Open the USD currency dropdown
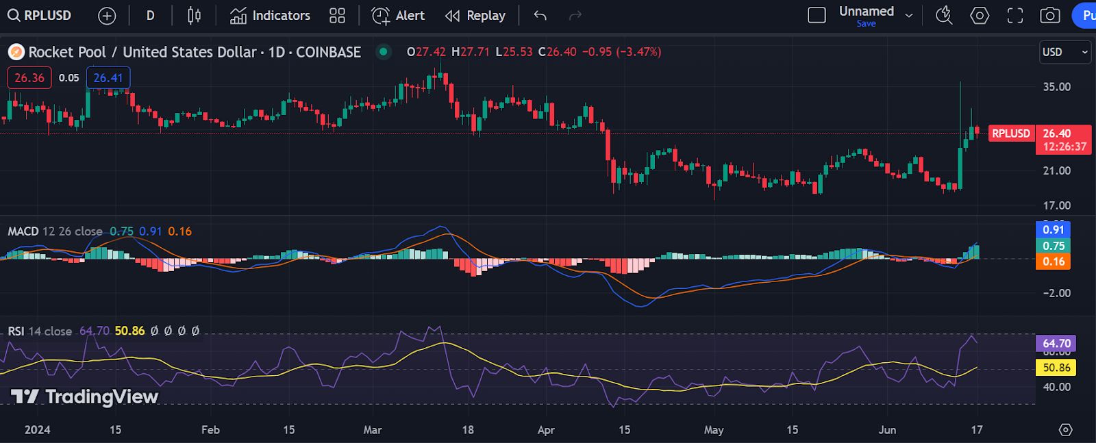Image resolution: width=1096 pixels, height=443 pixels. pyautogui.click(x=1065, y=52)
